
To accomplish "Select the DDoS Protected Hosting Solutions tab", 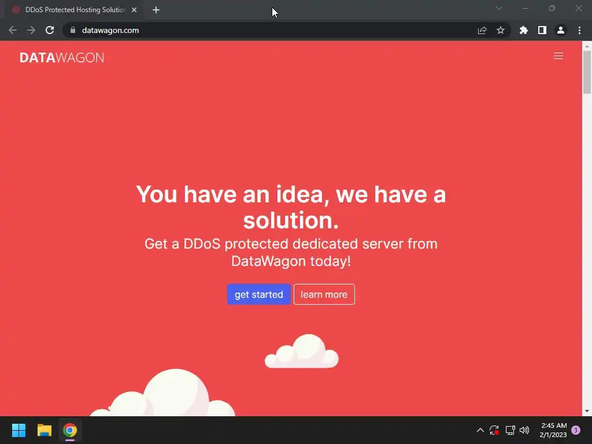I will (75, 10).
